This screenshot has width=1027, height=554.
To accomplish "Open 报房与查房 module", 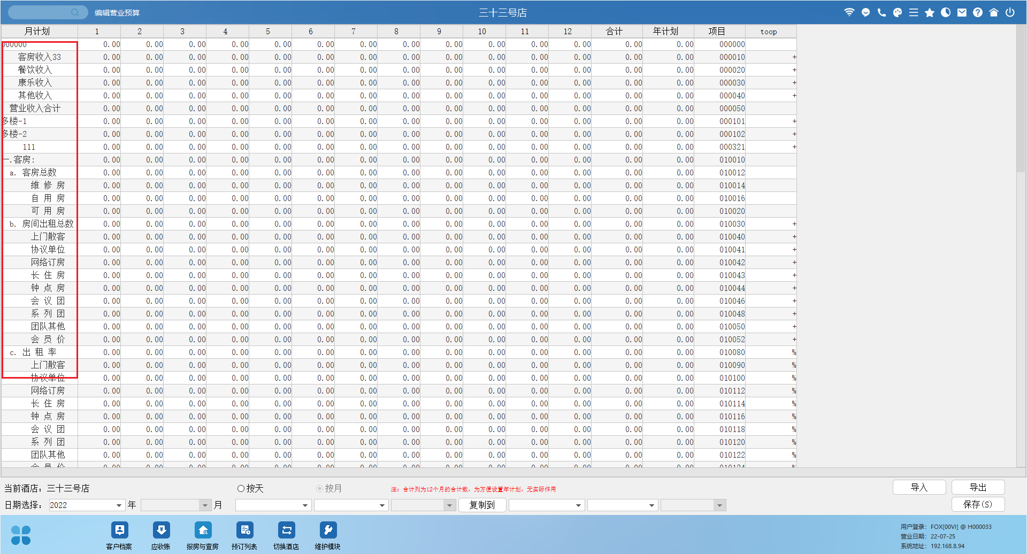I will (x=203, y=536).
